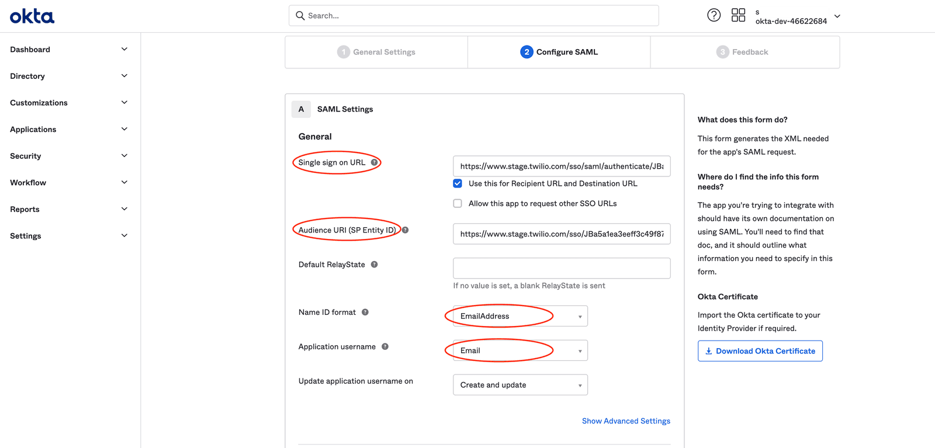
Task: Click help icon next to Default RelayState
Action: (374, 265)
